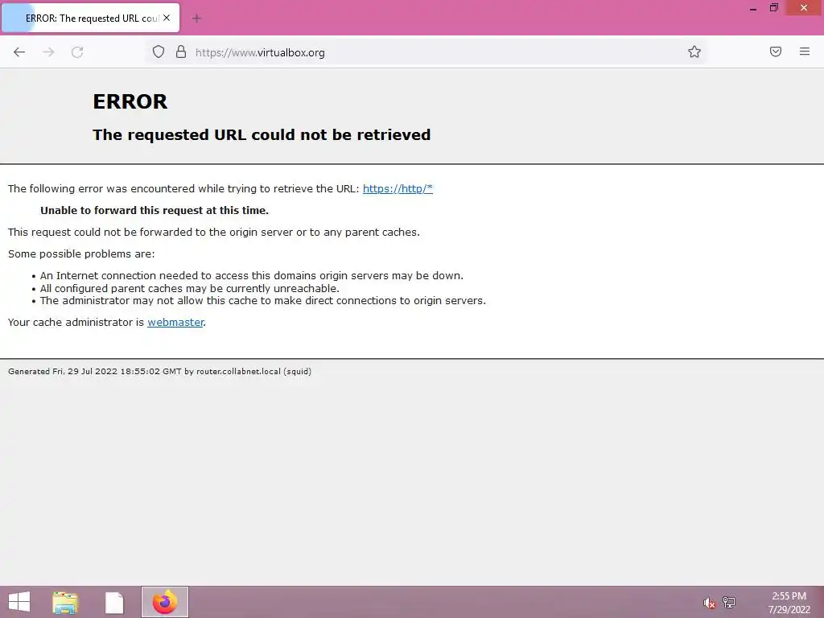Open the Windows Start button
Screen dimensions: 824x618
click(x=19, y=602)
